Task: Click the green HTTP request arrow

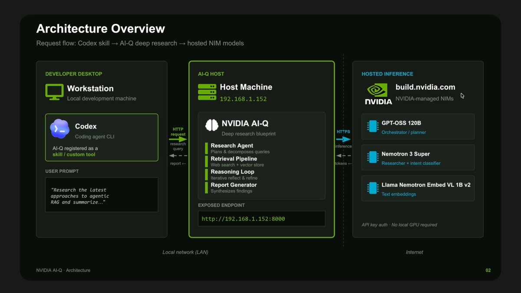Action: pos(178,139)
